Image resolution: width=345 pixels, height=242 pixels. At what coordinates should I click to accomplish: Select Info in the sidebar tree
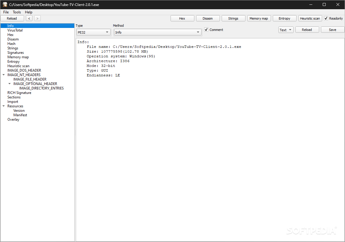click(37, 26)
